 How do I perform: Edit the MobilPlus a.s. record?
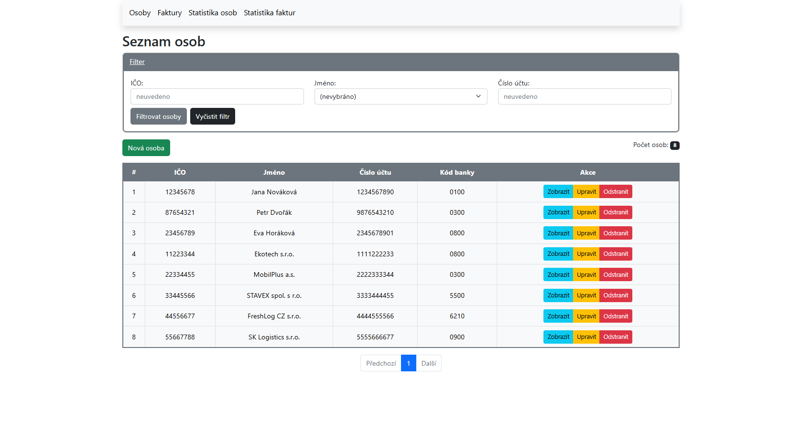[x=586, y=275]
